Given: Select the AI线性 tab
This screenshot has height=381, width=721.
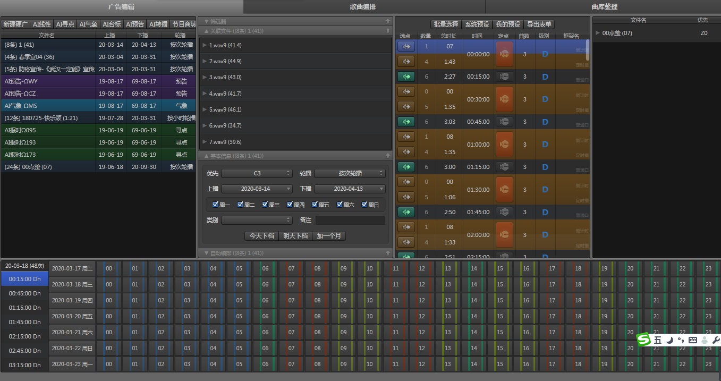Looking at the screenshot, I should [x=42, y=24].
